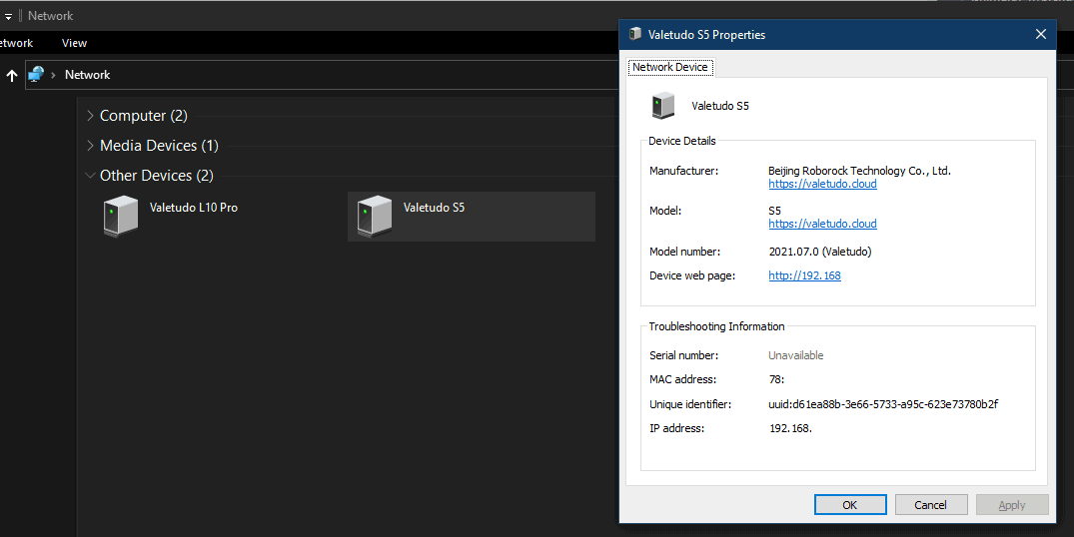The height and width of the screenshot is (537, 1074).
Task: Click the Network location icon in address bar
Action: [x=36, y=75]
